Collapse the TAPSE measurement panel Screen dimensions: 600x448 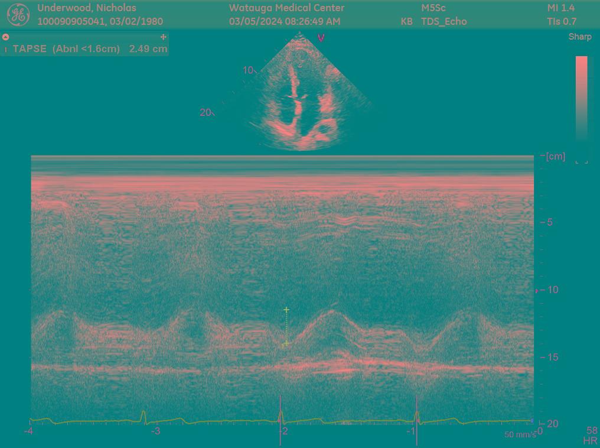(x=6, y=37)
